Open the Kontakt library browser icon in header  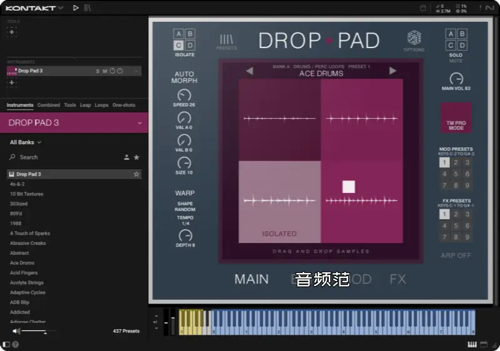point(87,7)
